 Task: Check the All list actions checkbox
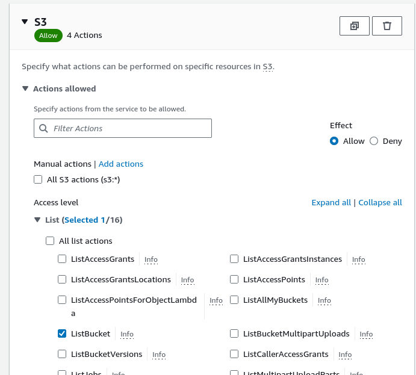coord(50,241)
